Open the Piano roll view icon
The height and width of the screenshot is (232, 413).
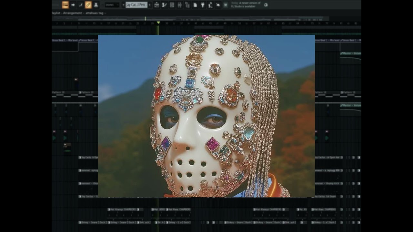165,5
